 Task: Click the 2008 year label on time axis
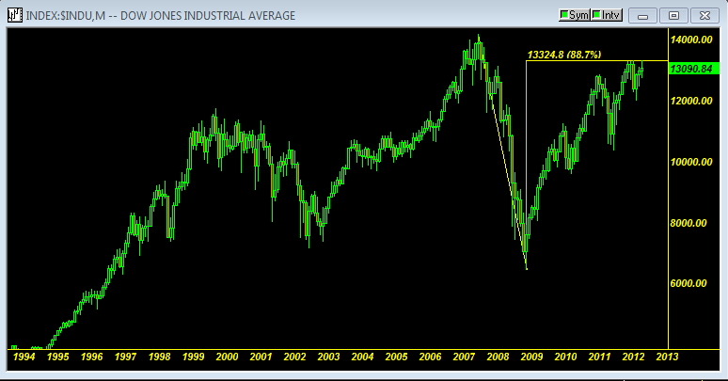coord(499,357)
